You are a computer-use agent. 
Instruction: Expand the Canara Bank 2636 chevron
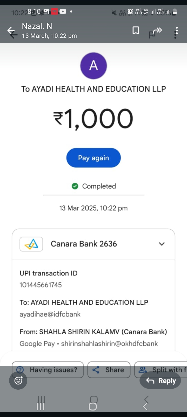click(162, 244)
